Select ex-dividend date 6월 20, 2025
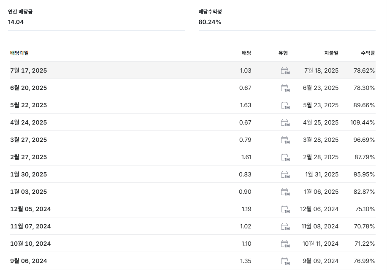Screen dimensions: 387x274 28,88
